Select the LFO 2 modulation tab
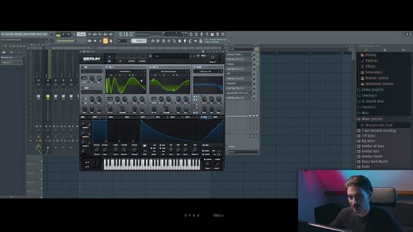 pos(157,117)
